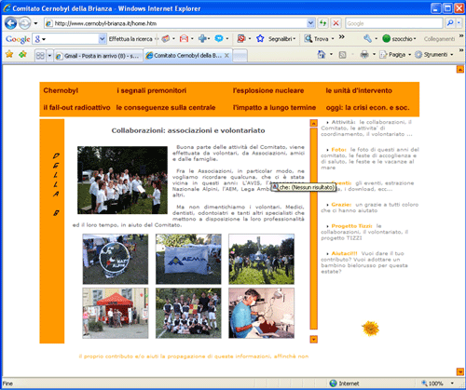Click the Gmail envelope toolbar icon
Viewport: 466px width, 390px height.
point(185,39)
